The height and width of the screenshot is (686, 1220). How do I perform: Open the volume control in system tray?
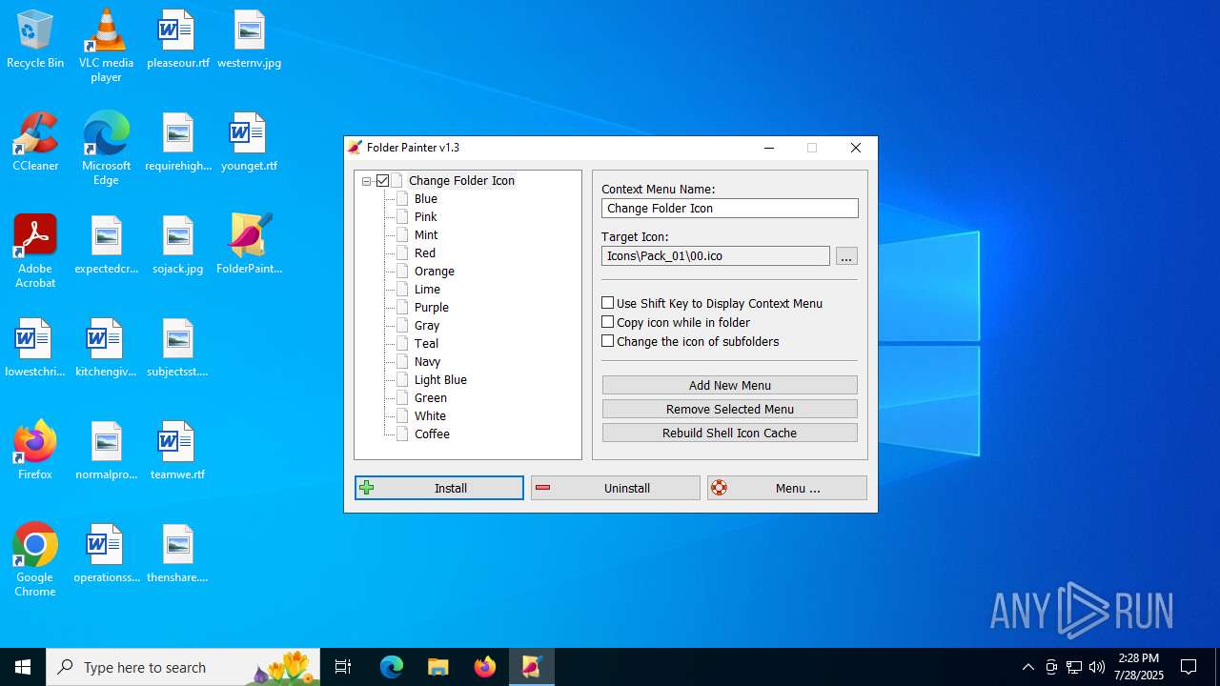point(1097,667)
